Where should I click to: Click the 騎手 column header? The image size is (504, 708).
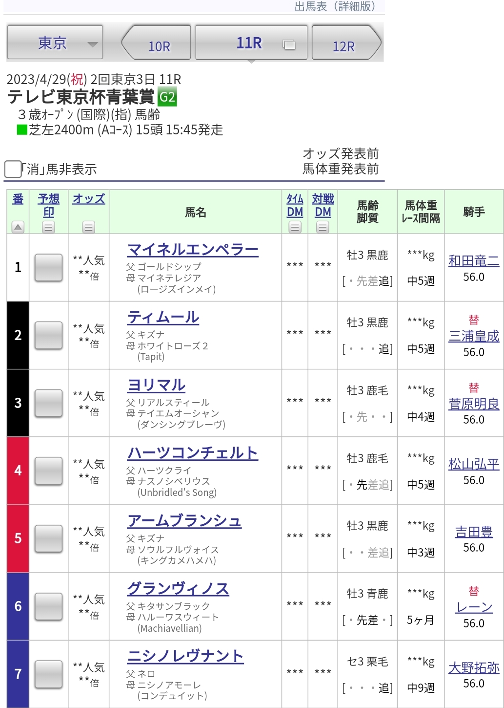coord(474,212)
